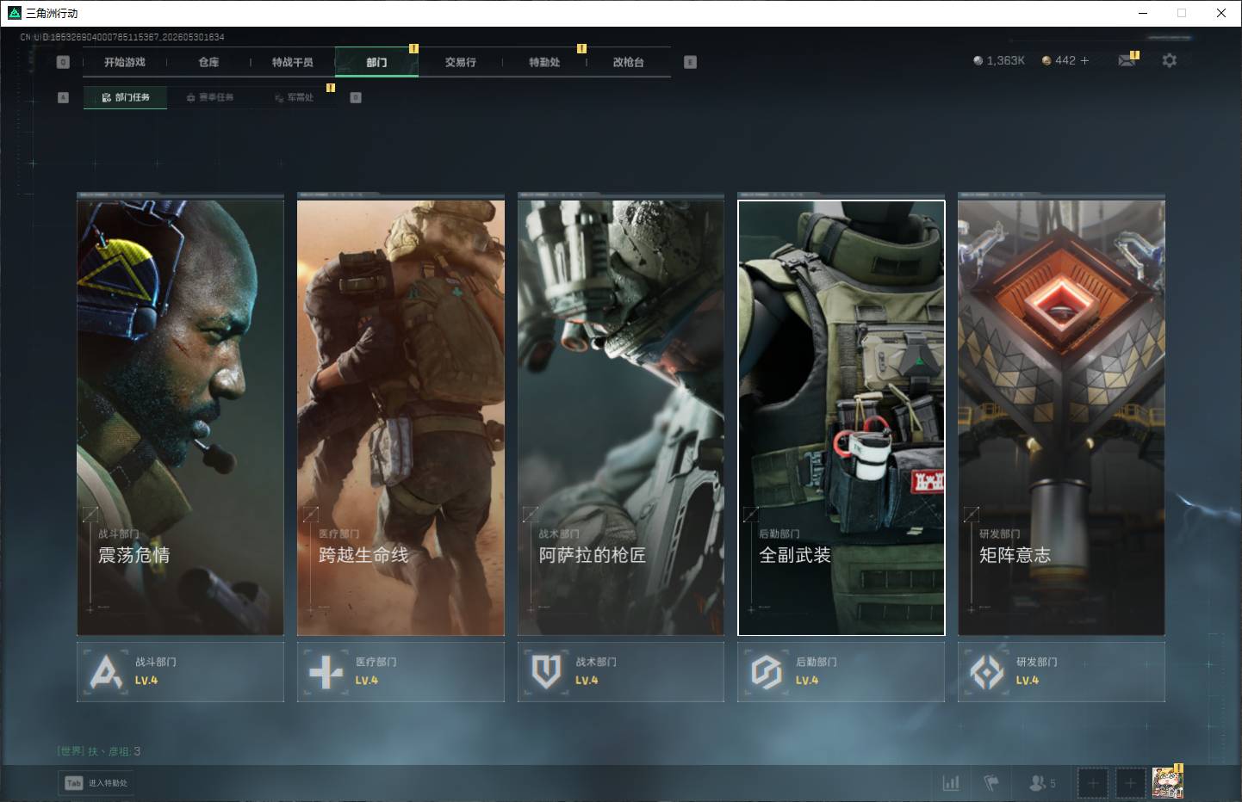Select the 后勤部门 LV.4 panel
The height and width of the screenshot is (802, 1242).
[x=841, y=671]
